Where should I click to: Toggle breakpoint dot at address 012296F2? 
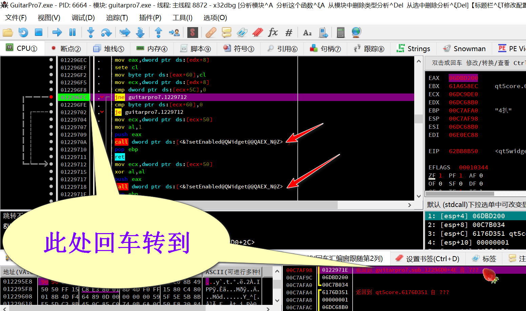pyautogui.click(x=51, y=75)
